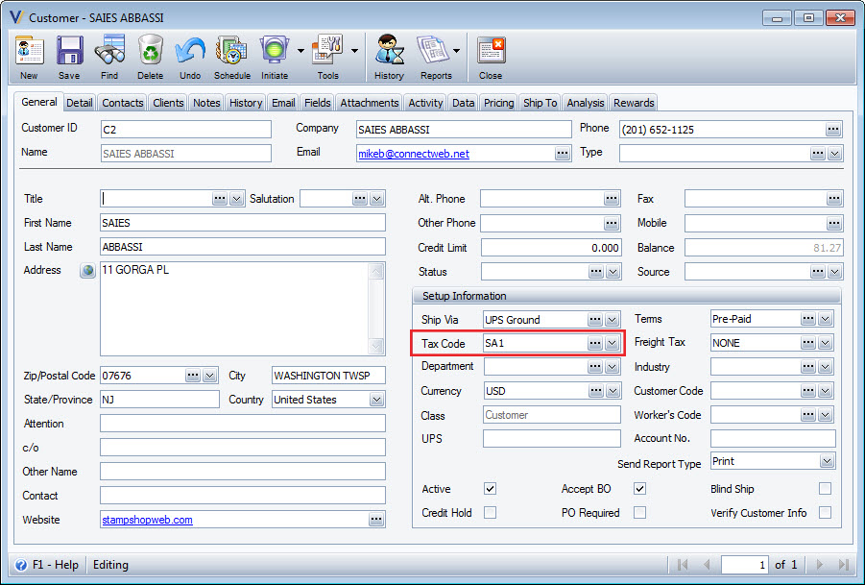Screen dimensions: 865x585
Task: Expand the Title dropdown arrow
Action: [237, 199]
